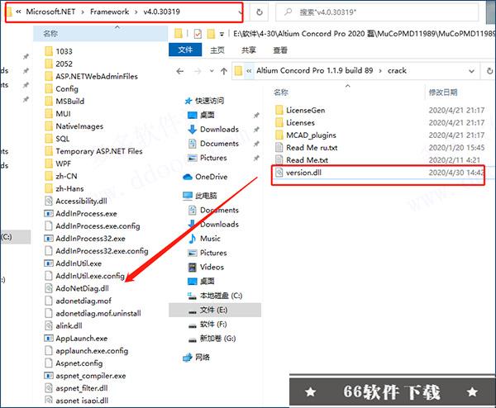Open the 1033 folder icon
This screenshot has height=408, width=496.
49,51
